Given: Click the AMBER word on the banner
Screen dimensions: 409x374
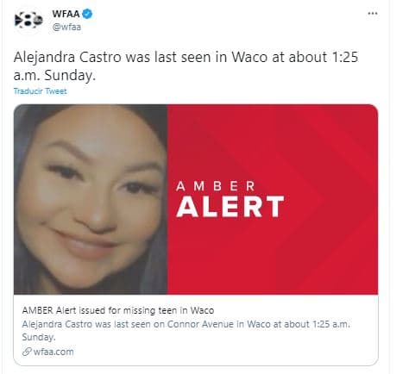Looking at the screenshot, I should [x=216, y=186].
